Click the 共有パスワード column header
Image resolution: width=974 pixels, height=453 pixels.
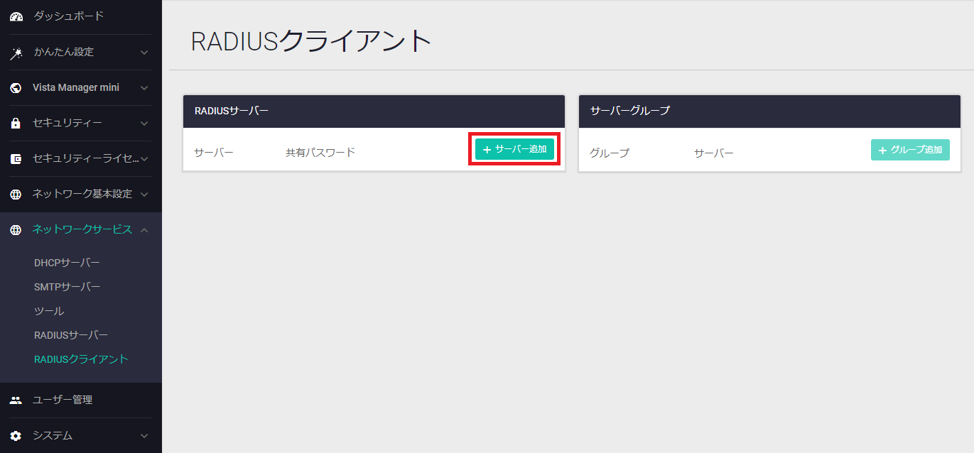pos(320,153)
